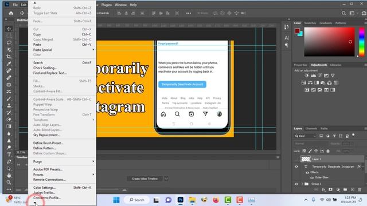Click the Windows Start button
Image resolution: width=367 pixels, height=206 pixels.
tap(116, 200)
